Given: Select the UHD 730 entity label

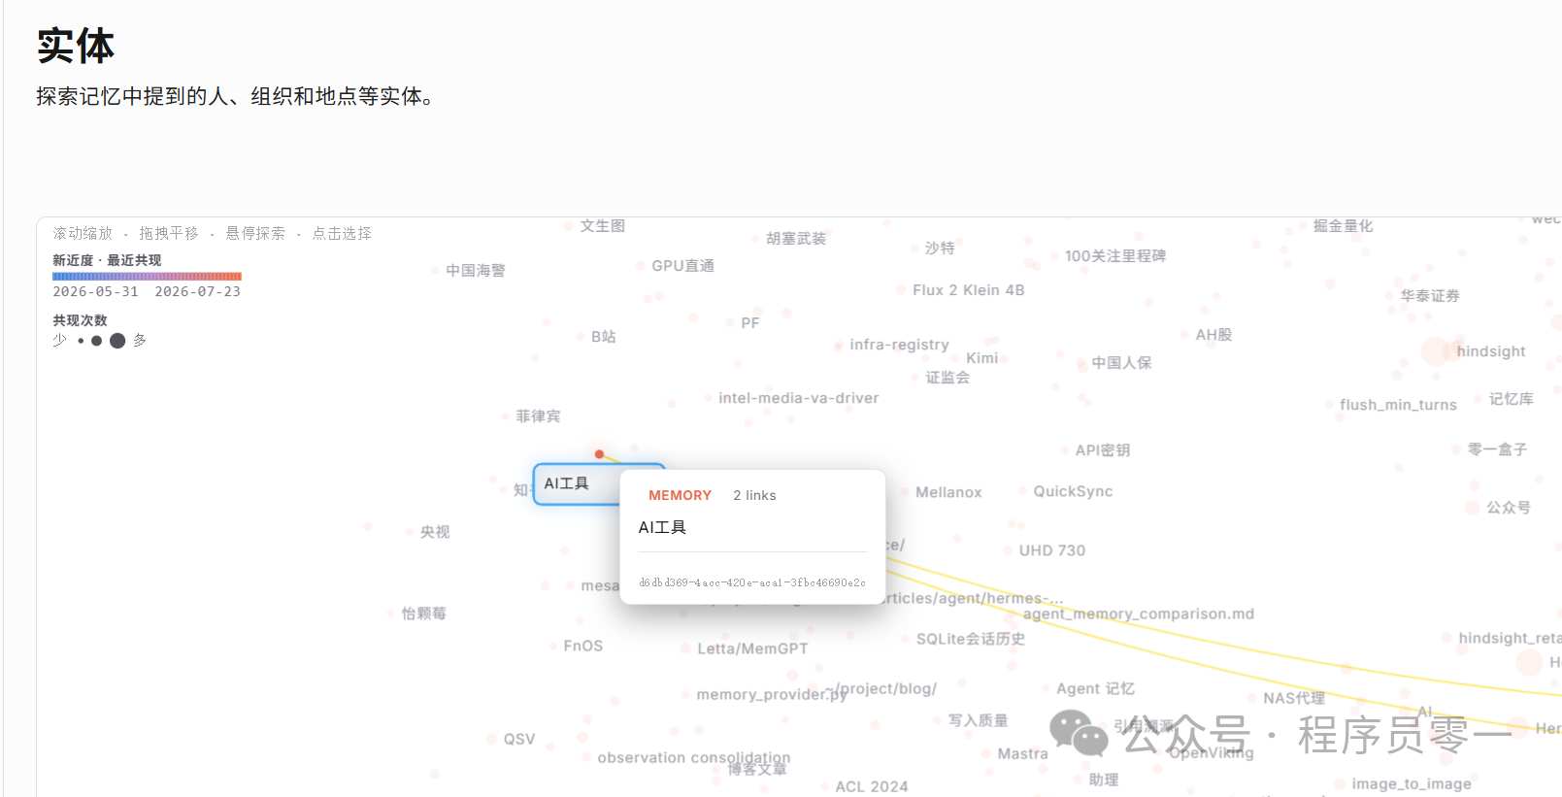Looking at the screenshot, I should (1051, 550).
